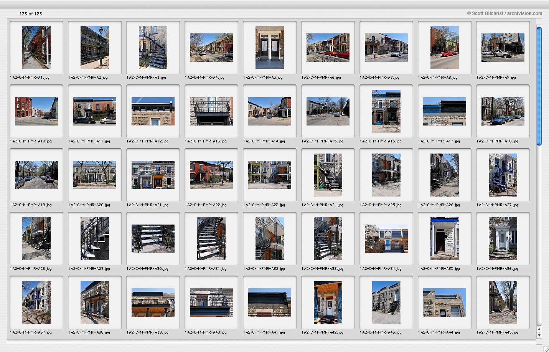The image size is (549, 352).
Task: Select thumbnail 1A2-C-M-PMR-A14.jpg
Action: pos(270,111)
